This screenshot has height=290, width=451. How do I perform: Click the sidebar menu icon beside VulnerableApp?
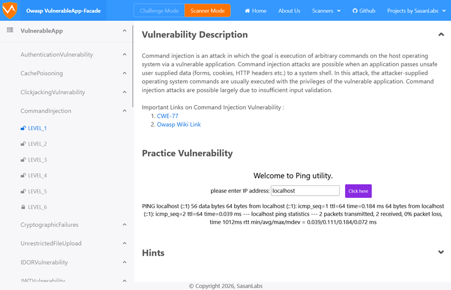[10, 30]
